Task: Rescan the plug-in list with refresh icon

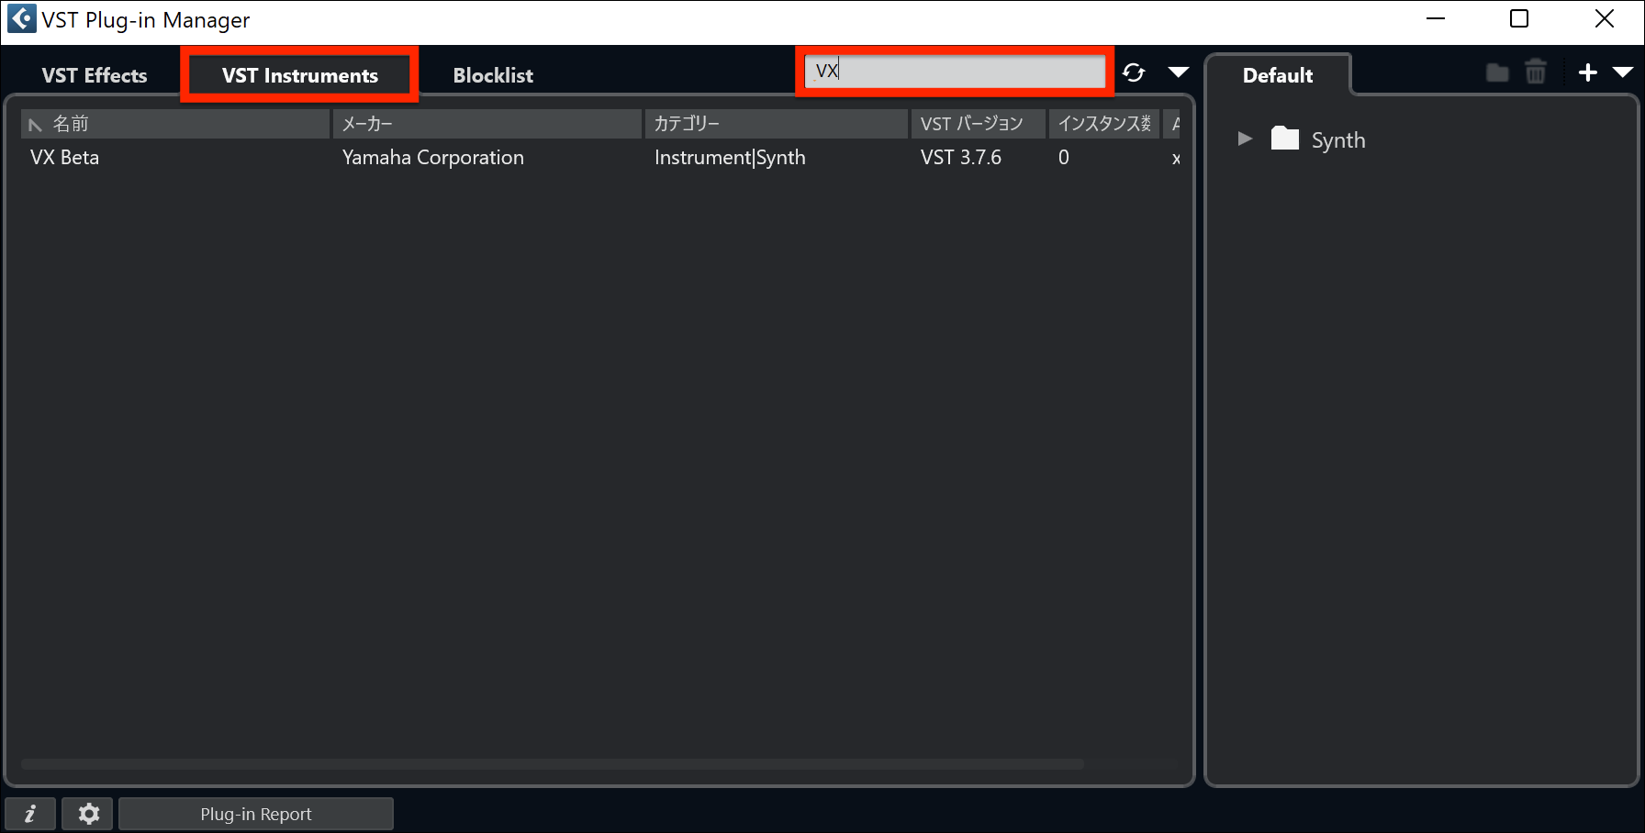Action: pyautogui.click(x=1135, y=72)
